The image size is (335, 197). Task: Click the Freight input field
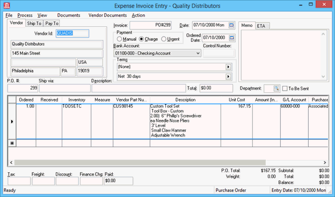pos(43,181)
